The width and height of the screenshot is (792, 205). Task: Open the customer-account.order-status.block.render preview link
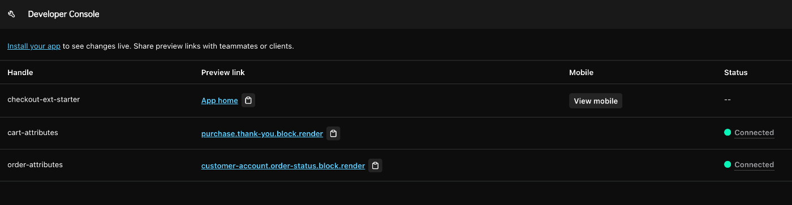click(283, 166)
